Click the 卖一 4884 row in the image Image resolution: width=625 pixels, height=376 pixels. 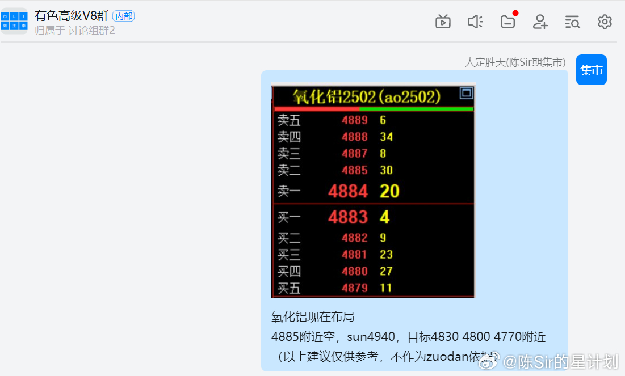pyautogui.click(x=353, y=191)
